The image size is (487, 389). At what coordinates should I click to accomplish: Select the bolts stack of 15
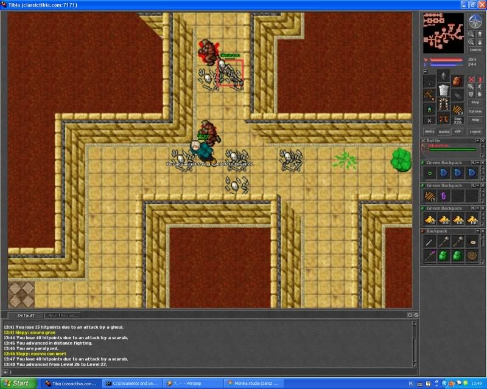[x=430, y=196]
